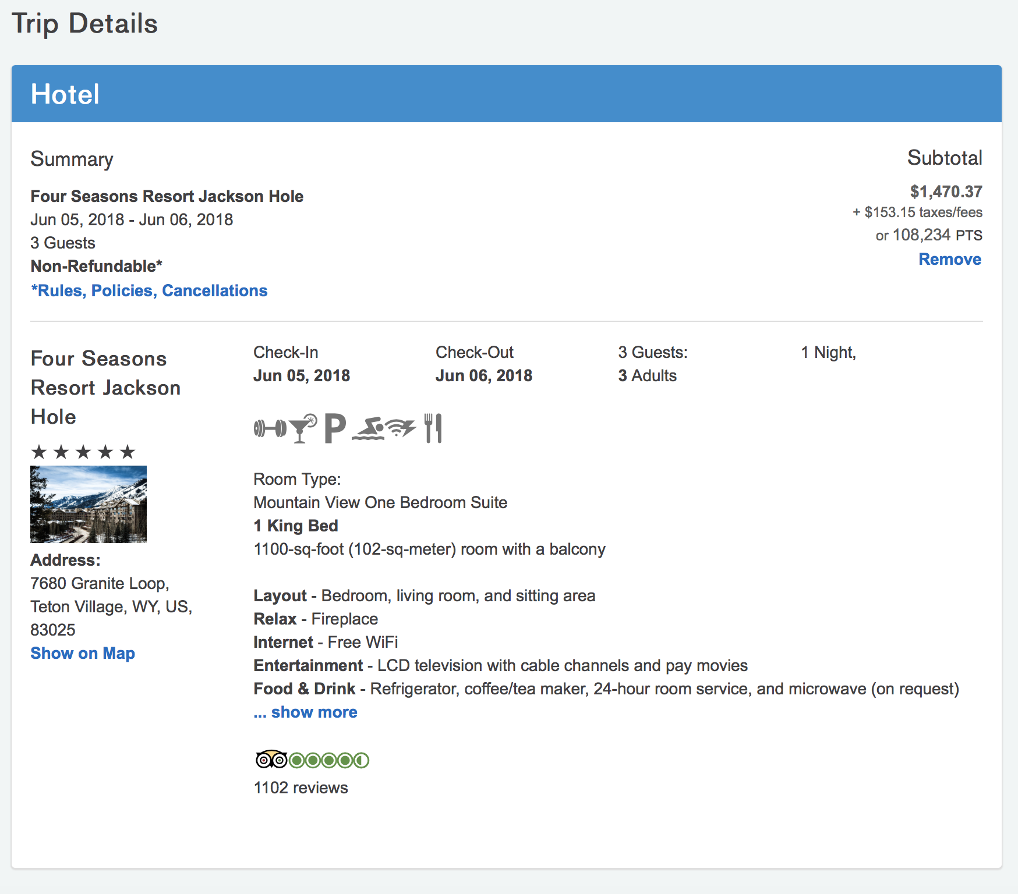
Task: Click Check-Out date Jun 06, 2018
Action: click(x=484, y=375)
